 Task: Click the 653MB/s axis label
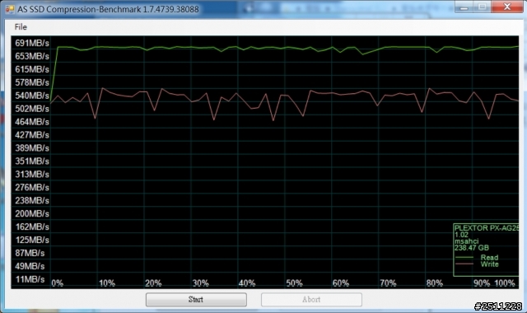[x=32, y=56]
